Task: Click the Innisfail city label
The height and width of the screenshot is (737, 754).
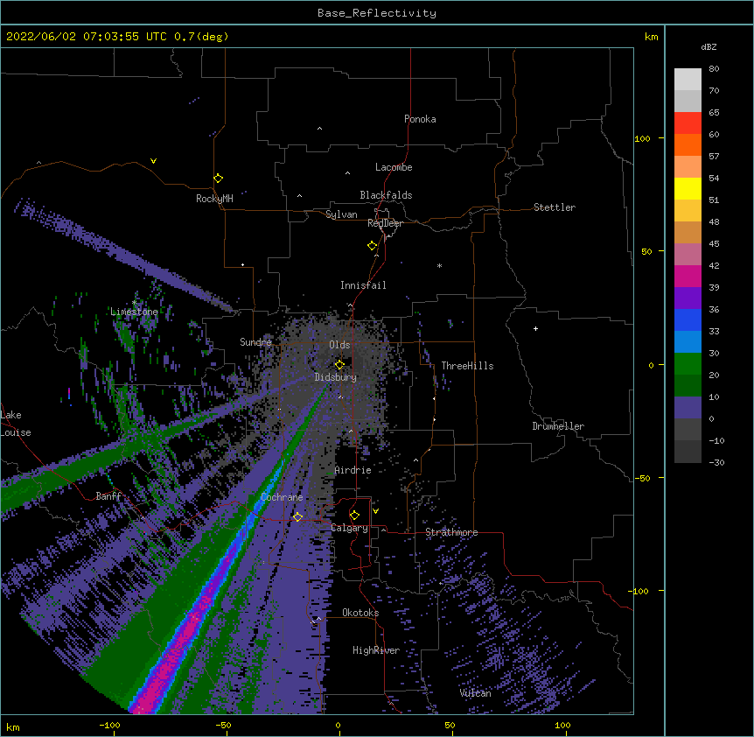Action: tap(363, 285)
